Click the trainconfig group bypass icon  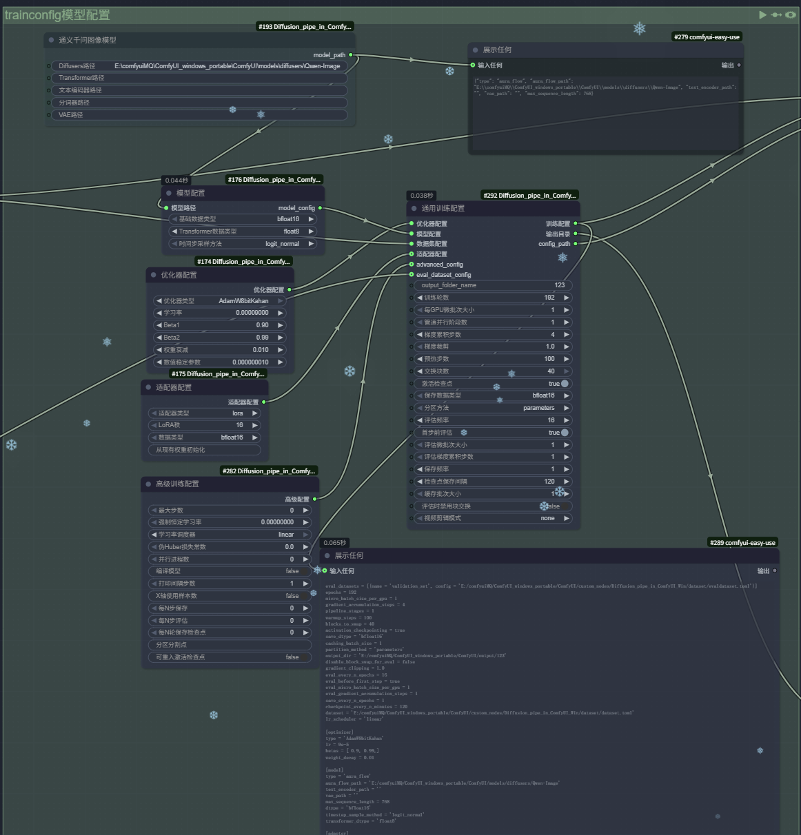(776, 14)
